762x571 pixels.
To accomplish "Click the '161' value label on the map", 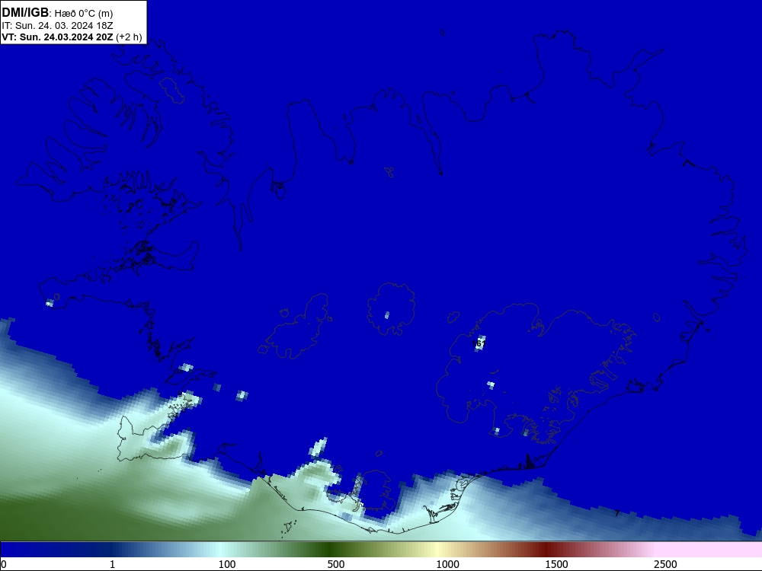I will coord(479,344).
